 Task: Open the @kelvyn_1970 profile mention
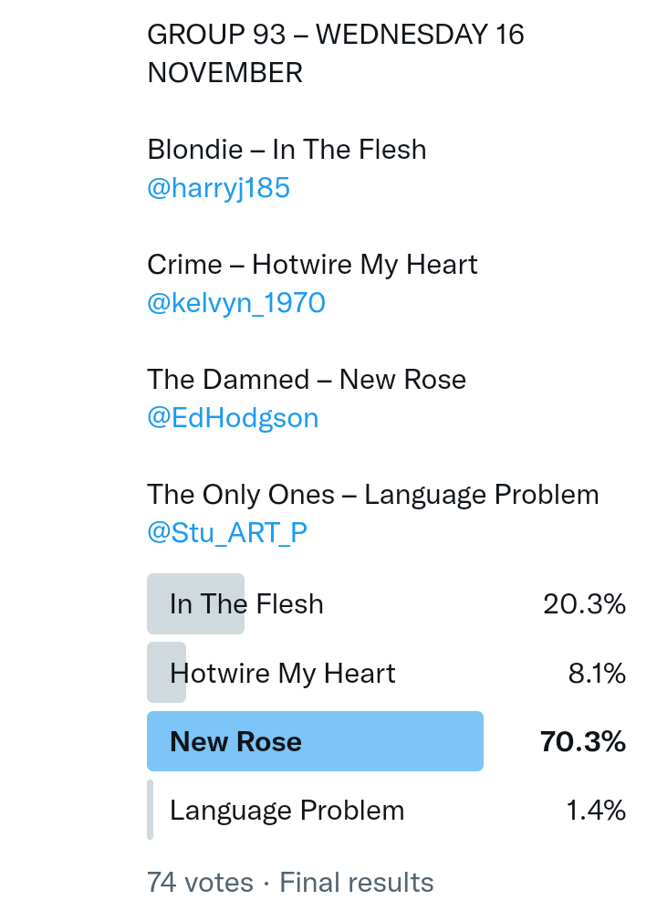click(x=235, y=303)
